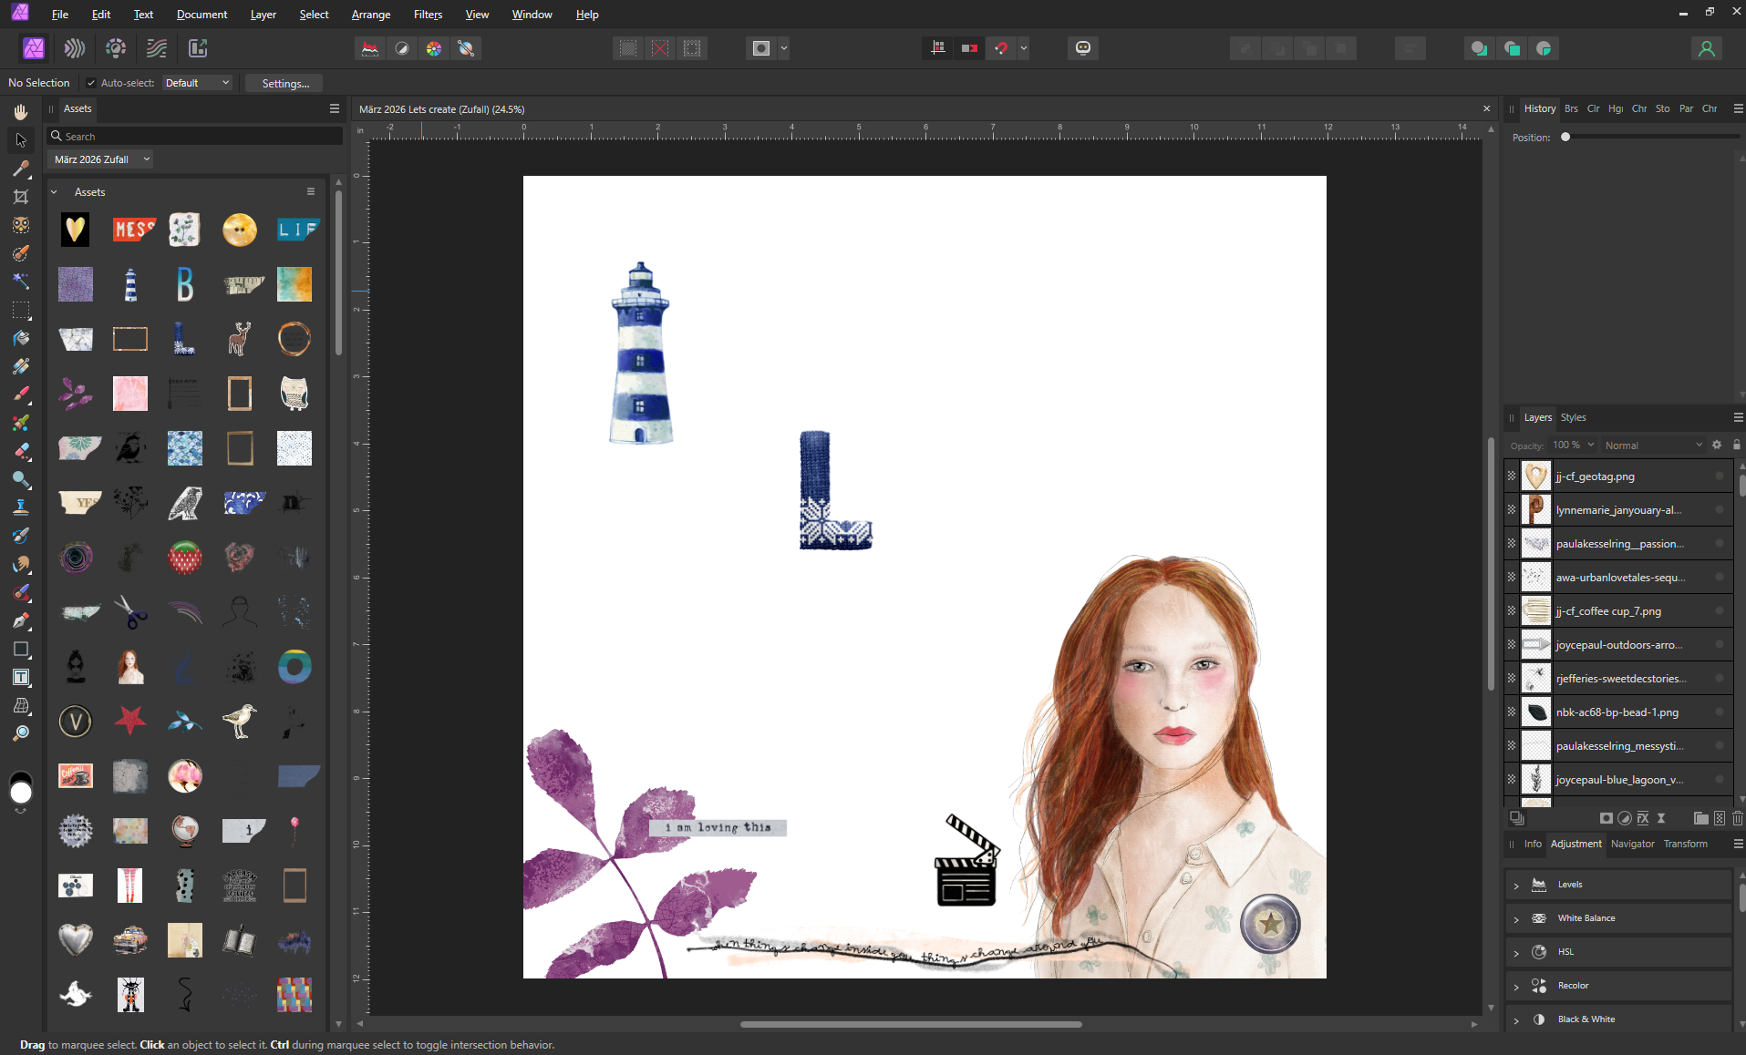Open the März 2026 Zufall category dropdown
The height and width of the screenshot is (1055, 1746).
102,159
